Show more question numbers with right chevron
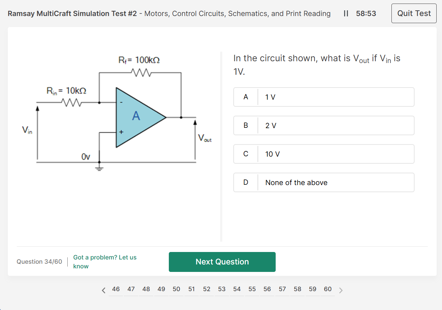 [341, 290]
